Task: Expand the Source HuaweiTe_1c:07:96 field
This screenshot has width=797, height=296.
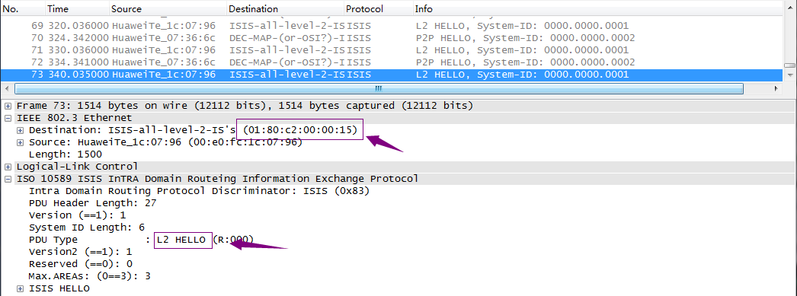Action: 20,142
